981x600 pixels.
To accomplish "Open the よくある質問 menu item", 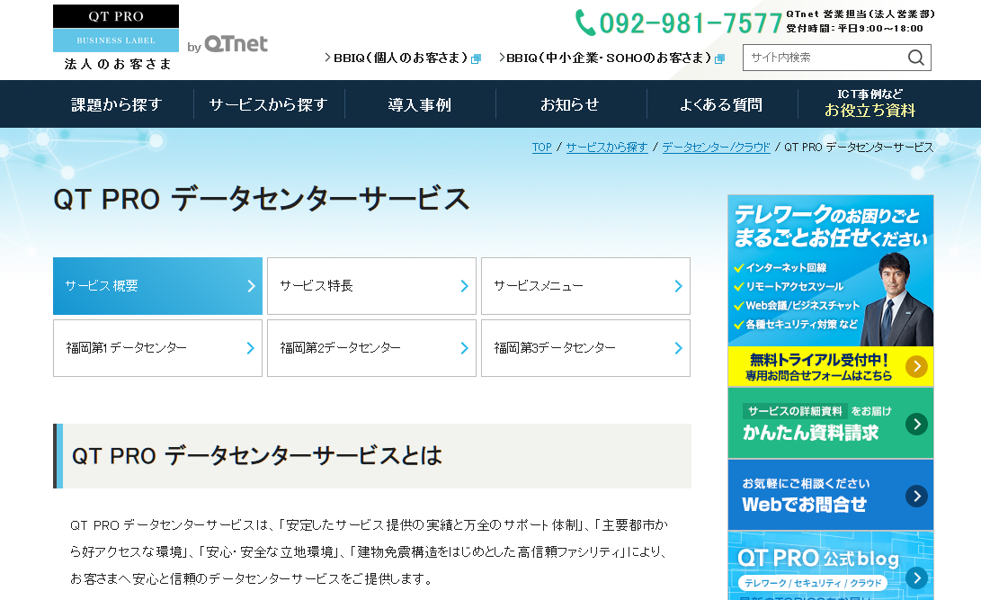I will coord(721,104).
